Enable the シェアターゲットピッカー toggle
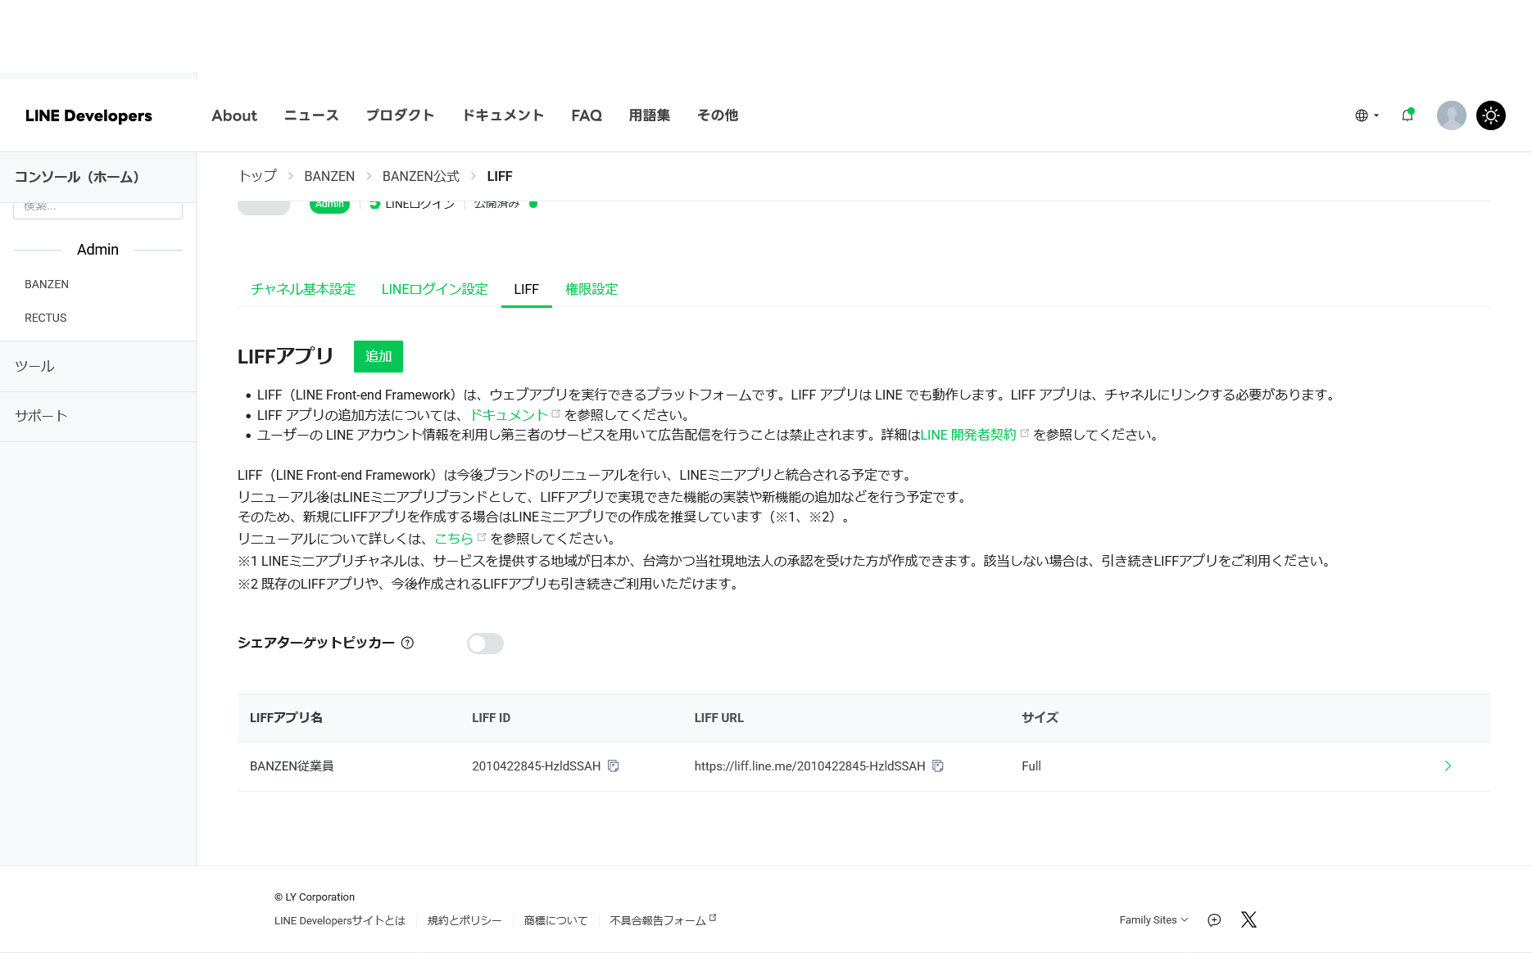Screen dimensions: 1532x953 (485, 644)
